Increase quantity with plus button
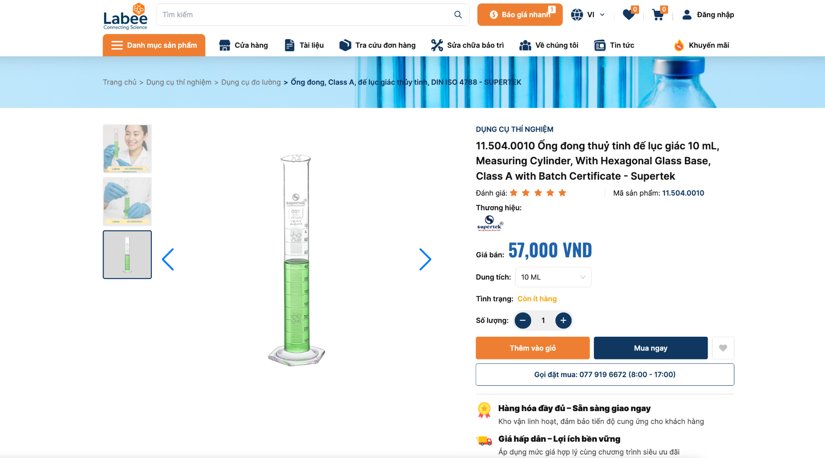The image size is (825, 458). click(563, 320)
